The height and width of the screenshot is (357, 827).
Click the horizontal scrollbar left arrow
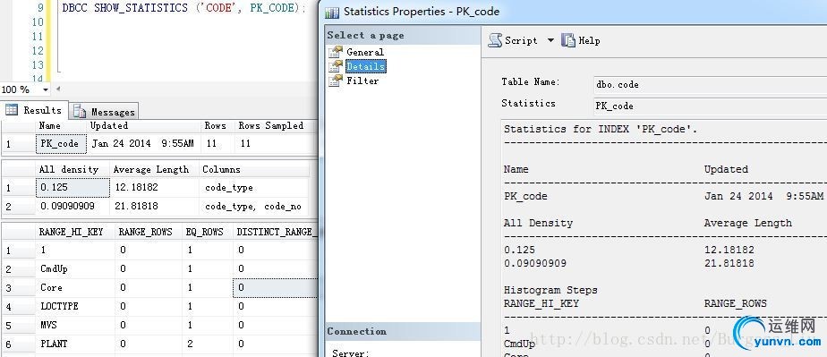click(x=58, y=89)
